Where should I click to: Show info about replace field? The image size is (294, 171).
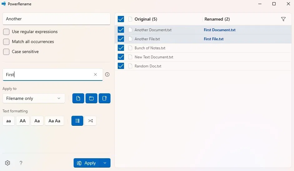click(107, 74)
